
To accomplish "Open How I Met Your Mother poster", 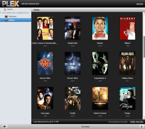I will click(45, 28).
